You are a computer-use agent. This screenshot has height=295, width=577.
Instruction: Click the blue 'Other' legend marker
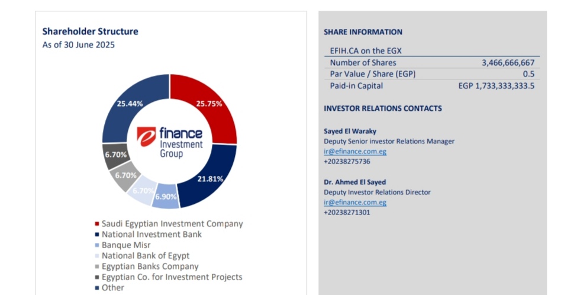point(97,288)
